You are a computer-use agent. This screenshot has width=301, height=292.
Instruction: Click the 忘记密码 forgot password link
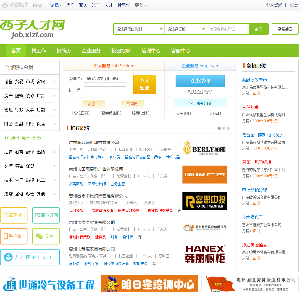(x=81, y=113)
